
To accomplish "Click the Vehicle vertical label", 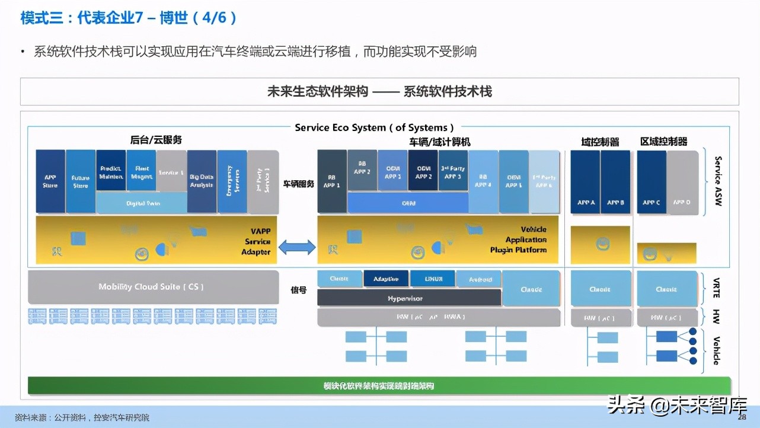I will [717, 350].
